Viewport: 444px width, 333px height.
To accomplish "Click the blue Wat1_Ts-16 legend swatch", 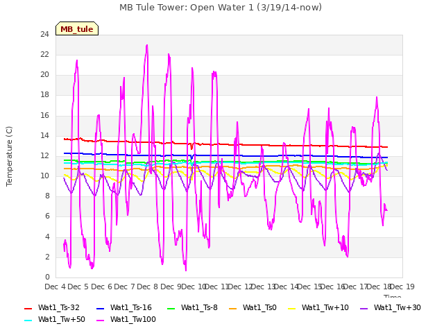I will click(x=100, y=308).
